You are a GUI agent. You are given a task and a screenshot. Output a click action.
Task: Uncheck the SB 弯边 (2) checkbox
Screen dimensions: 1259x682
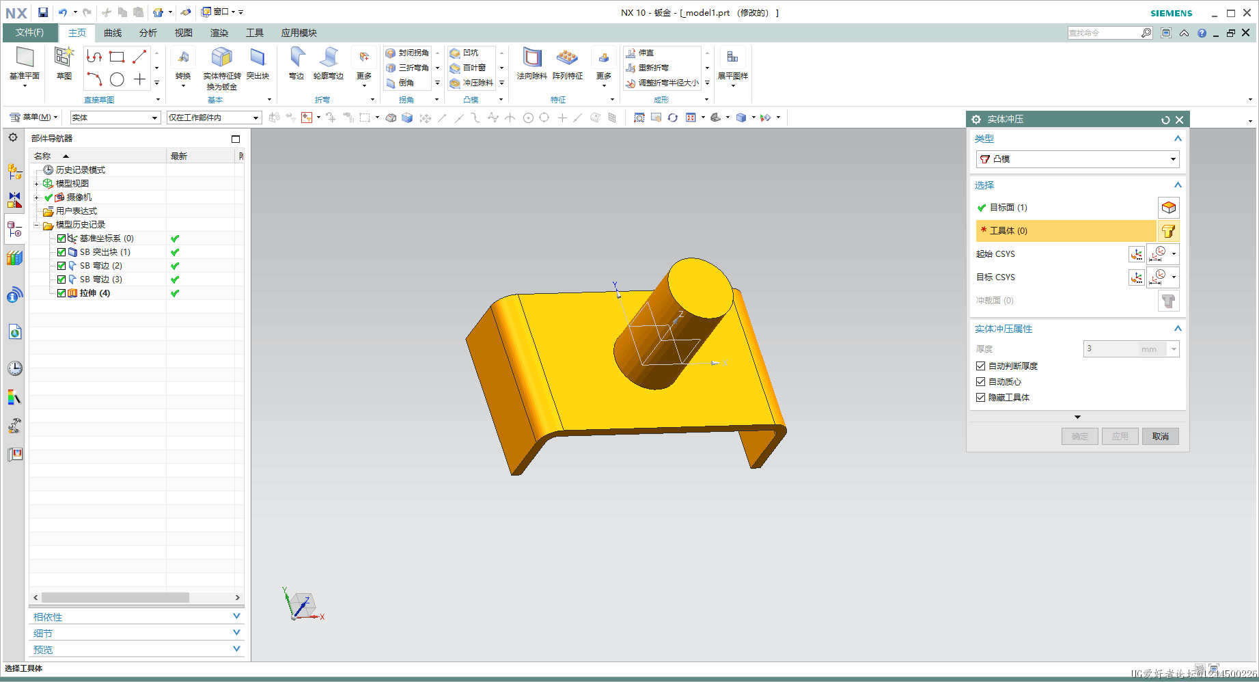(61, 266)
